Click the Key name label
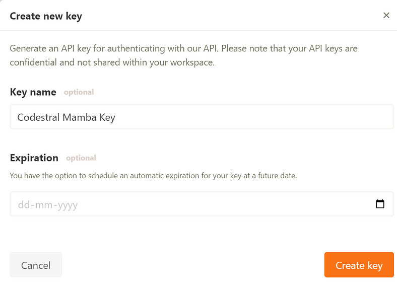Screen dimensions: 397x285 33,92
